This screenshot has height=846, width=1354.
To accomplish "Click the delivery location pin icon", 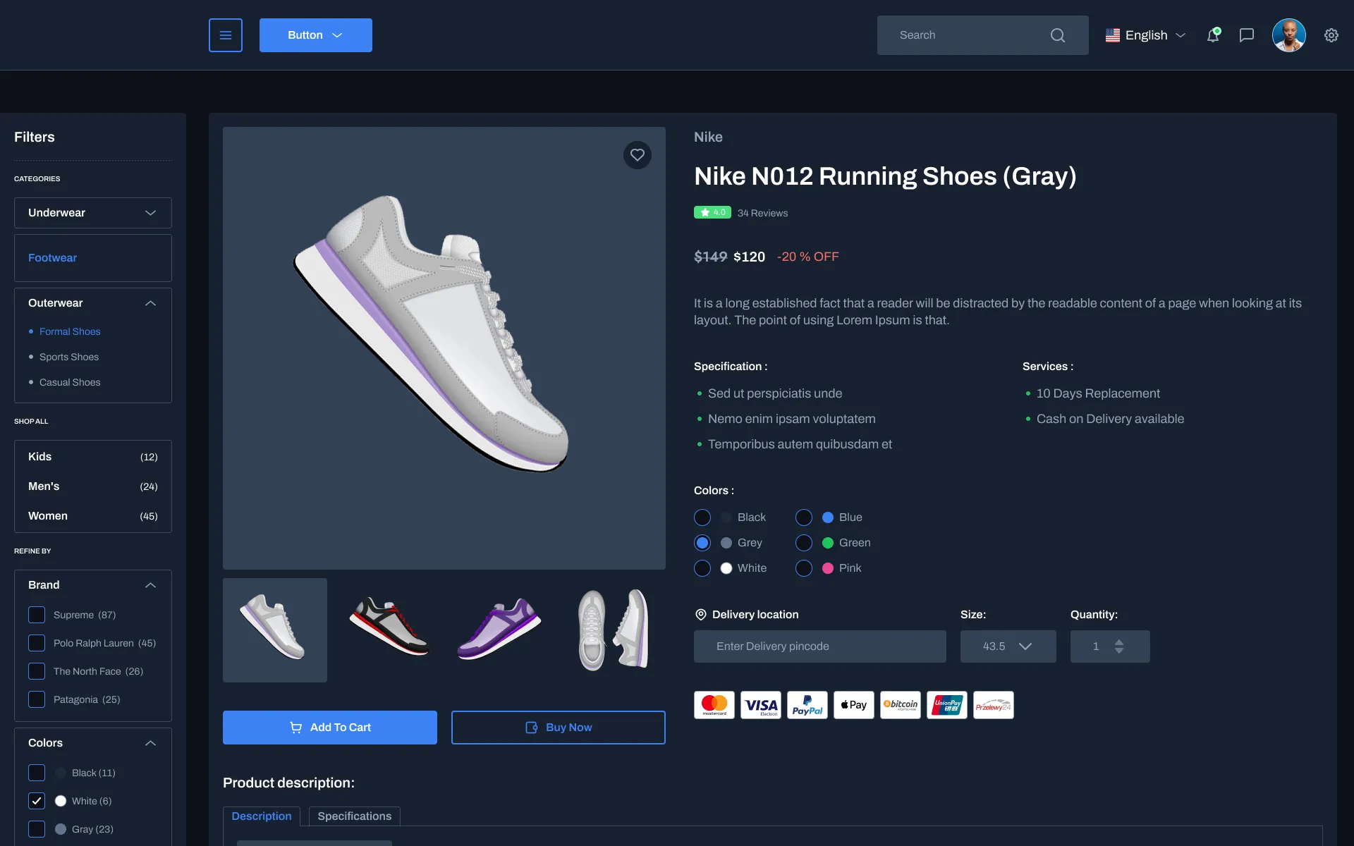I will click(700, 614).
